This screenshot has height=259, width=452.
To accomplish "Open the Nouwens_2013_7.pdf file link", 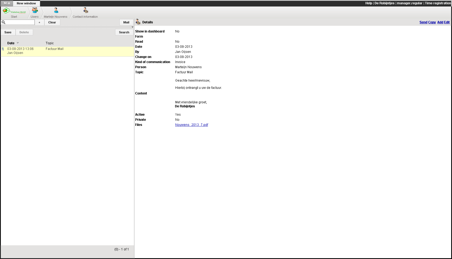I will tap(192, 125).
